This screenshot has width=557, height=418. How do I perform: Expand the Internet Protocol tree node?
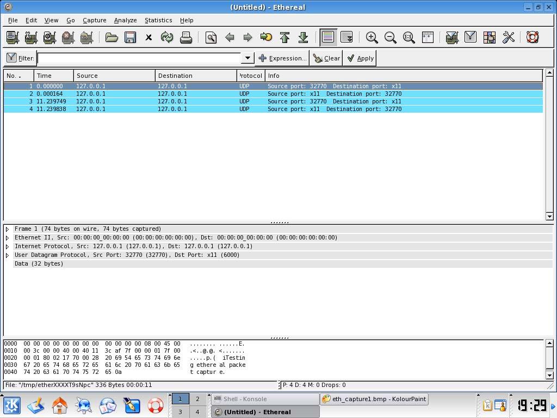[x=7, y=247]
